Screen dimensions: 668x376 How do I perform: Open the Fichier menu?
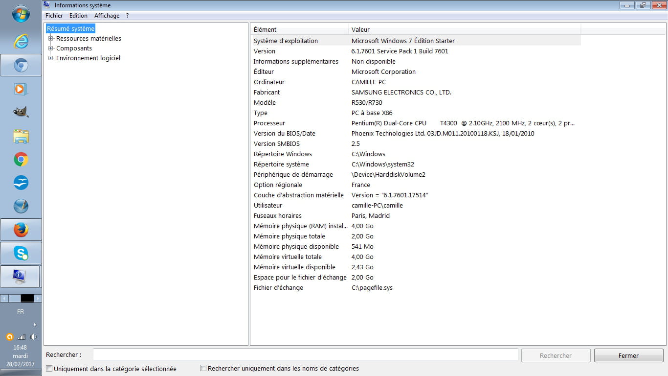(54, 16)
